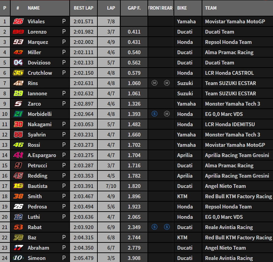
Task: Click the NAME column header
Action: click(x=34, y=8)
